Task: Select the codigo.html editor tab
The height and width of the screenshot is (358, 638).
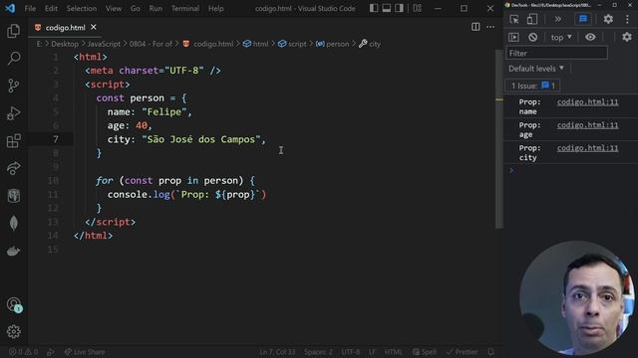Action: (65, 28)
